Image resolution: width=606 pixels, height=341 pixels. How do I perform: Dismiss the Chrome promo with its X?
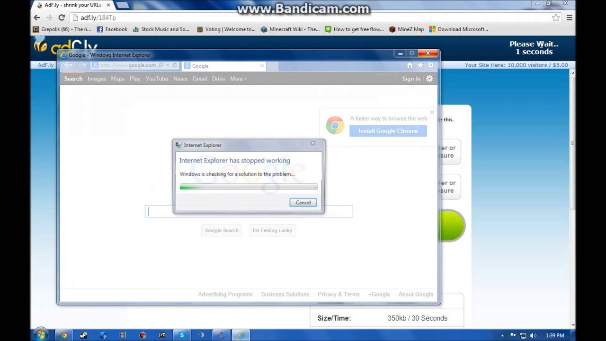[432, 112]
